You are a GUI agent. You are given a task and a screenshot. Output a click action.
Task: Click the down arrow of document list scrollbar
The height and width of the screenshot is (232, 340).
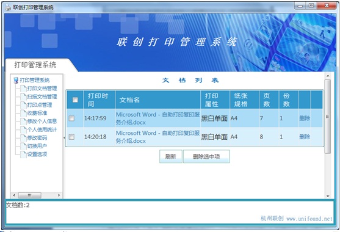pos(328,196)
